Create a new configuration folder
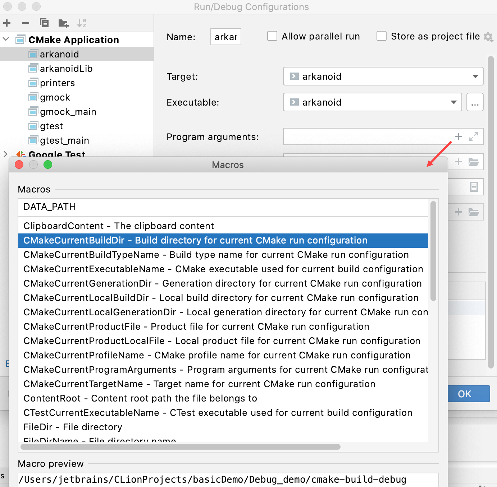 coord(63,23)
